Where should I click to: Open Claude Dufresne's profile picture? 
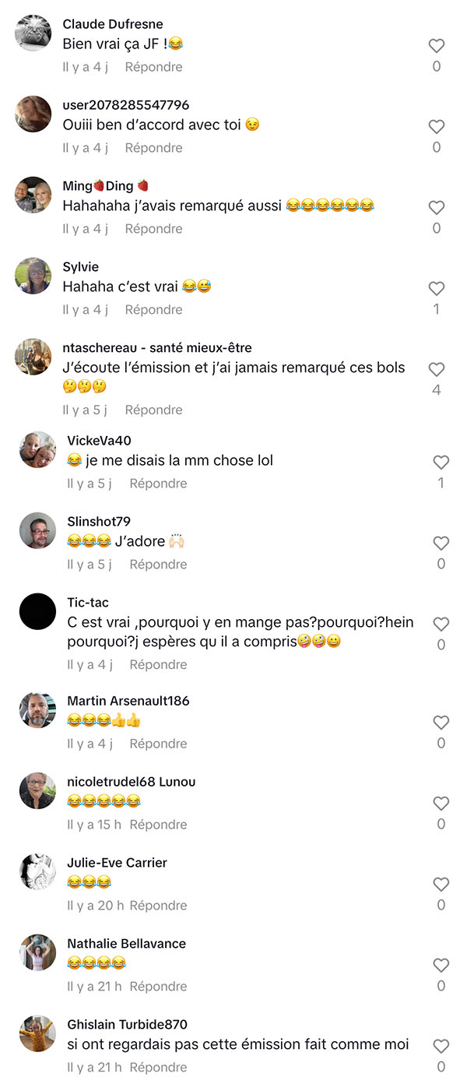[33, 33]
